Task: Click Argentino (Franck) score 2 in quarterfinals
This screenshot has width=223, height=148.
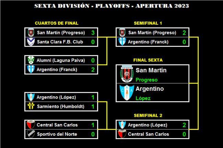Action: (x=93, y=70)
